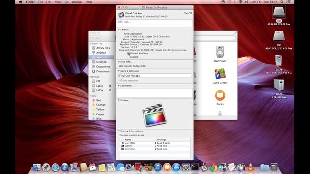
Task: Click the Add Tags field
Action: pos(155,23)
